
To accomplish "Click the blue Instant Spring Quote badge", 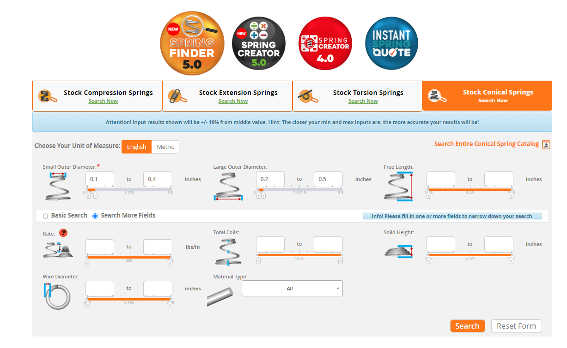I will (x=391, y=43).
